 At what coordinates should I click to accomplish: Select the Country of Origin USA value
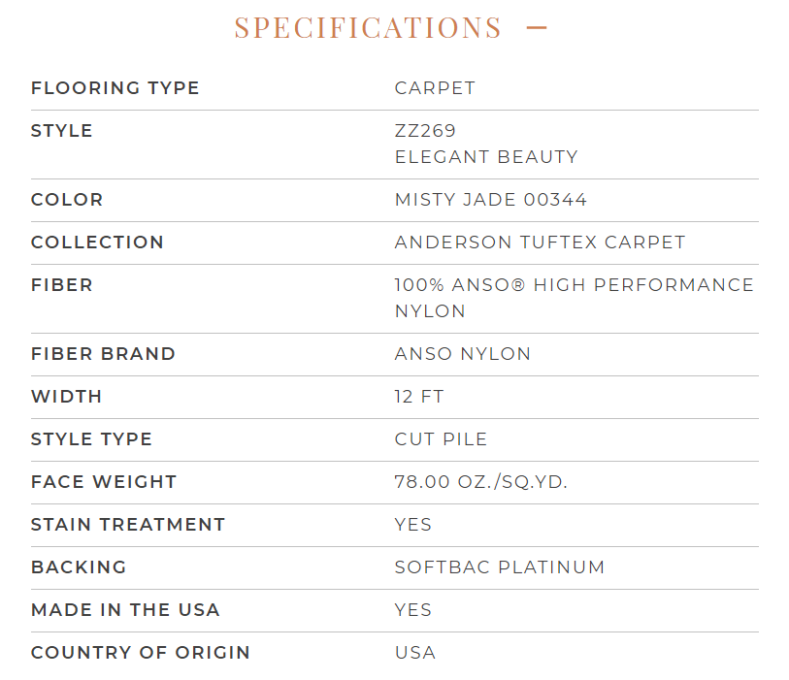[x=415, y=654]
